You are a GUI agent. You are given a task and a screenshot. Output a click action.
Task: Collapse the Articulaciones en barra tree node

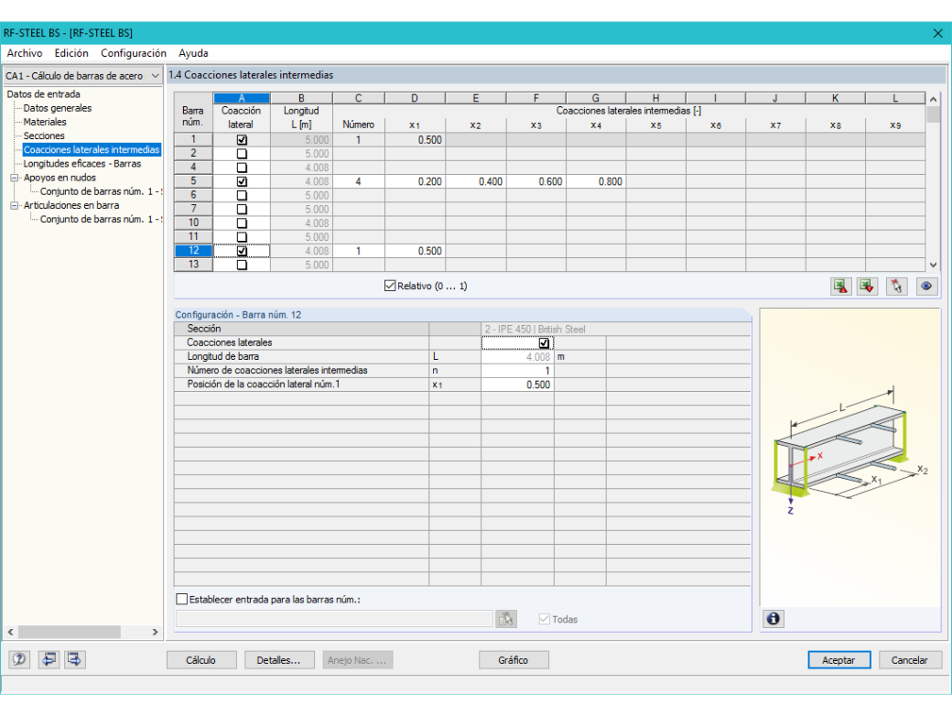(14, 206)
